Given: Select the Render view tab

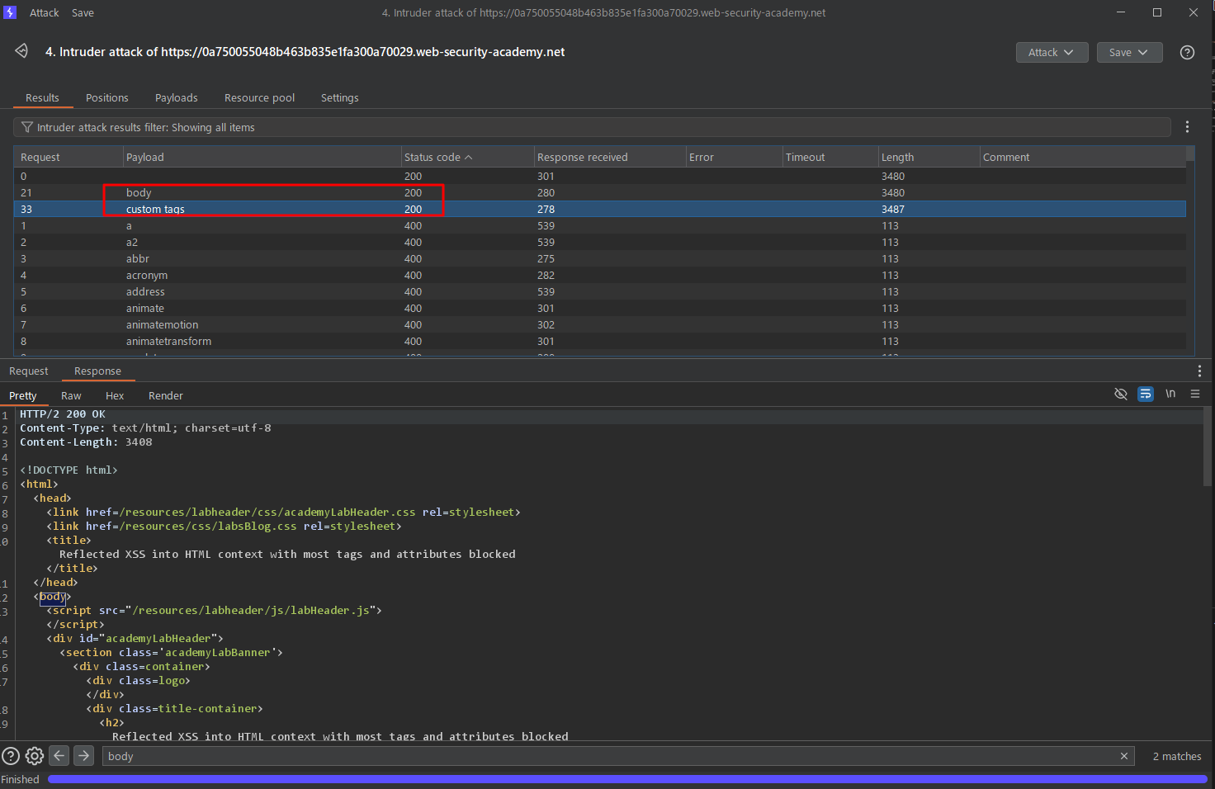Looking at the screenshot, I should (x=166, y=396).
